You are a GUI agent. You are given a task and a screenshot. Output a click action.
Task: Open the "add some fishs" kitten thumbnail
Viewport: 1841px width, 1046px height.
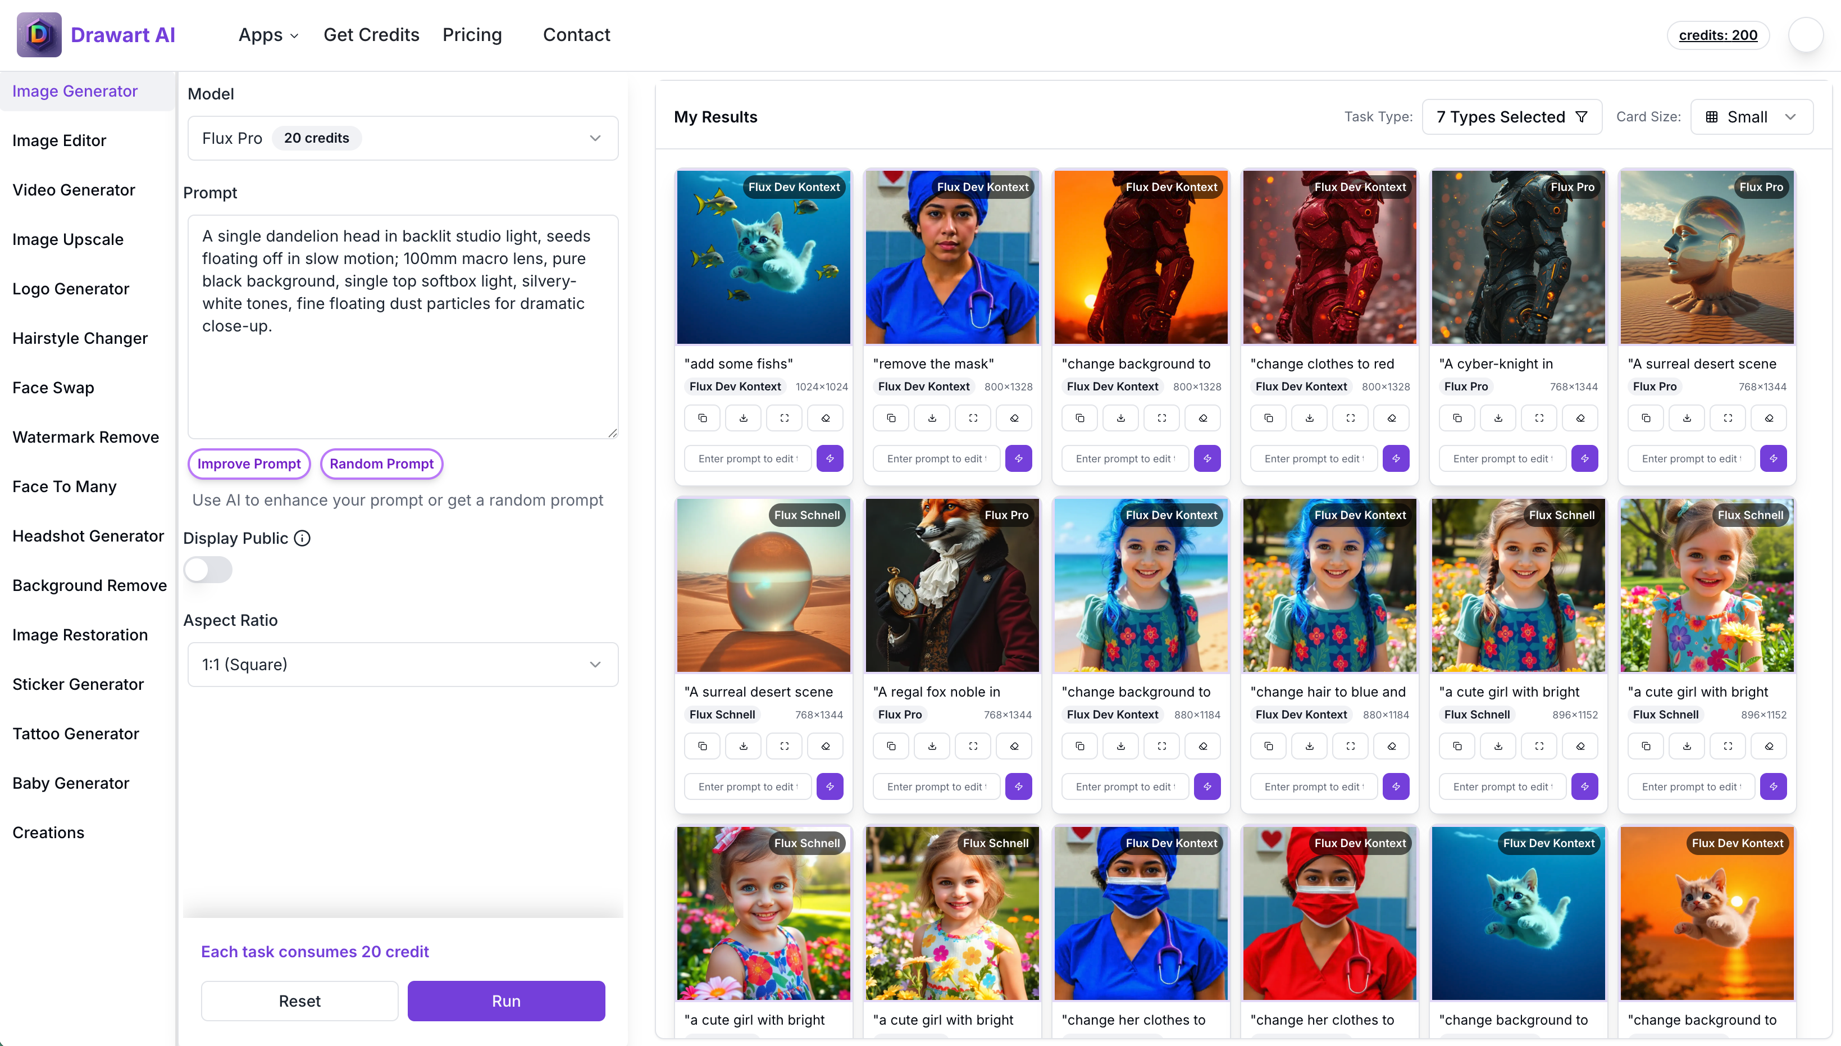click(x=763, y=257)
